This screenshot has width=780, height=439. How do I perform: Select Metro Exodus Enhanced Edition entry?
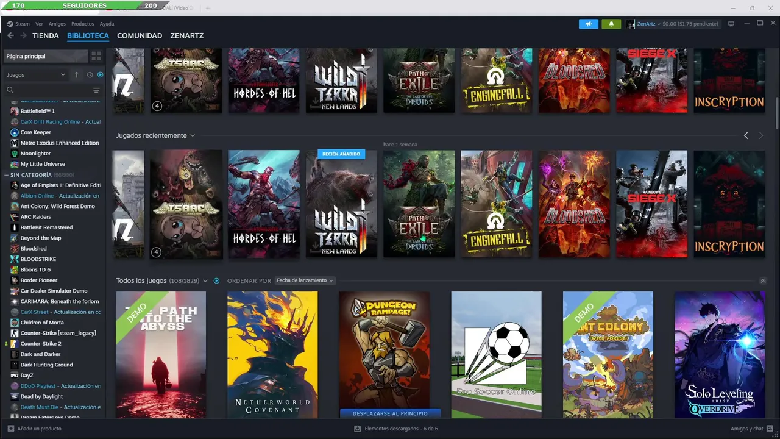click(60, 143)
